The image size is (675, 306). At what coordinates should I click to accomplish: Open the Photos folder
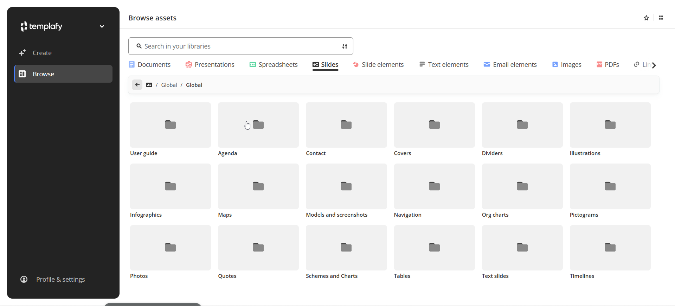click(x=171, y=252)
